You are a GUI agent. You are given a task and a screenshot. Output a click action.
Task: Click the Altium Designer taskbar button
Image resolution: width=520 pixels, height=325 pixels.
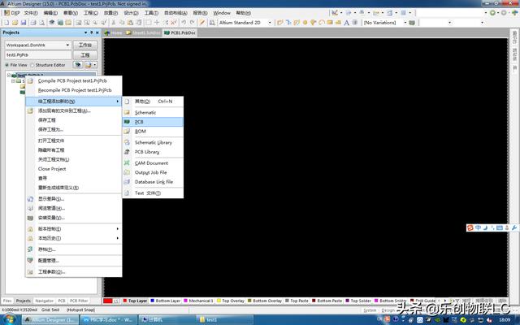point(50,319)
